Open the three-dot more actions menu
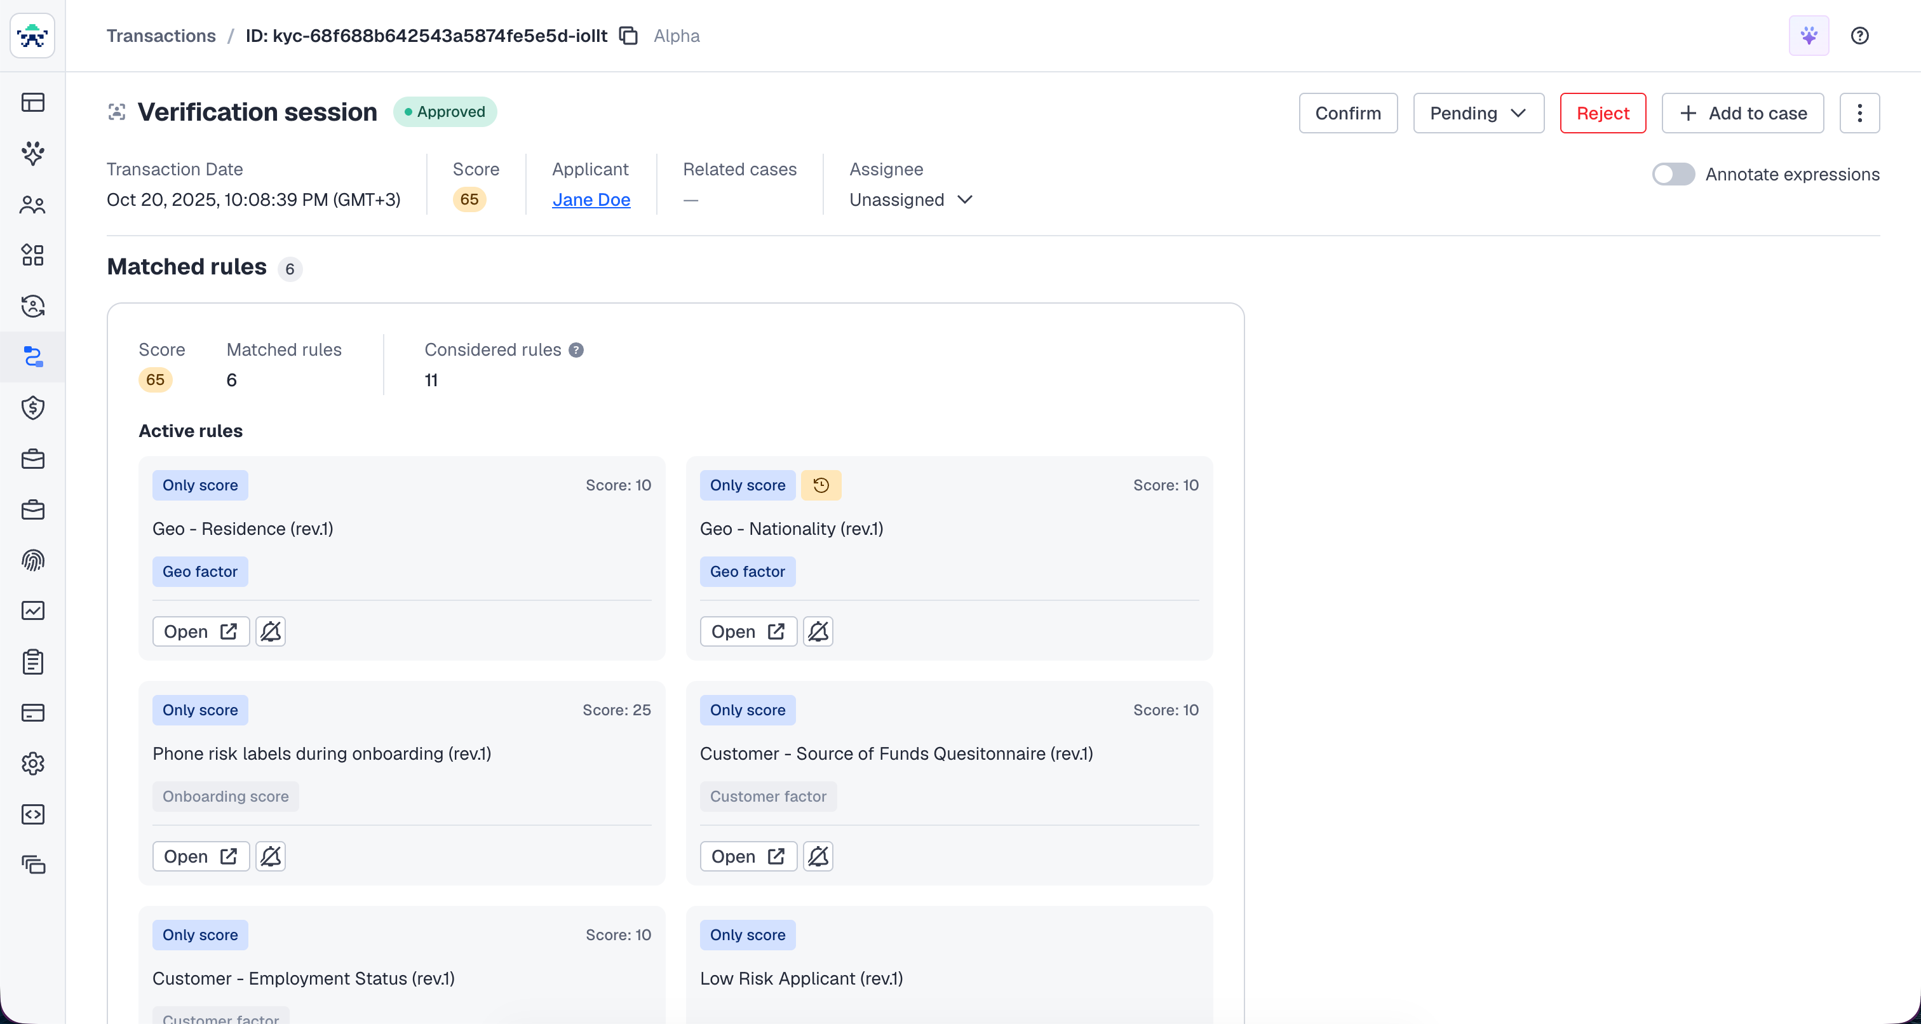 click(x=1859, y=113)
